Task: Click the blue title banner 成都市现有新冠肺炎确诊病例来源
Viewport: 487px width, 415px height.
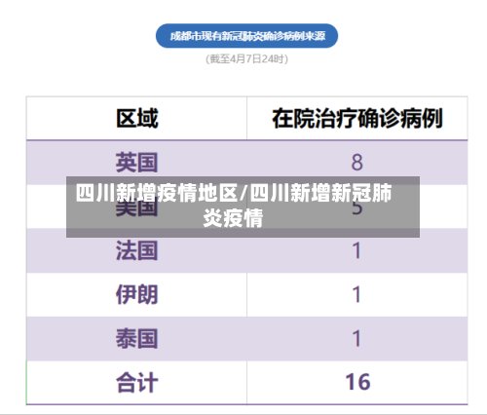Action: 246,36
